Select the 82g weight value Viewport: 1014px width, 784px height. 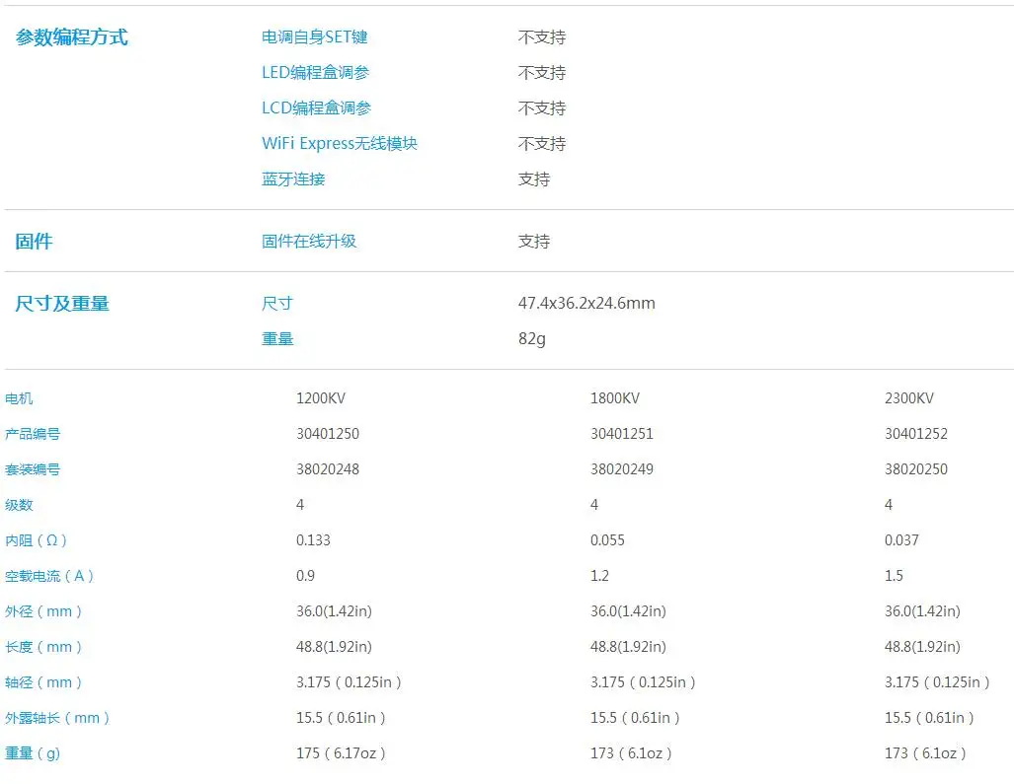[532, 339]
